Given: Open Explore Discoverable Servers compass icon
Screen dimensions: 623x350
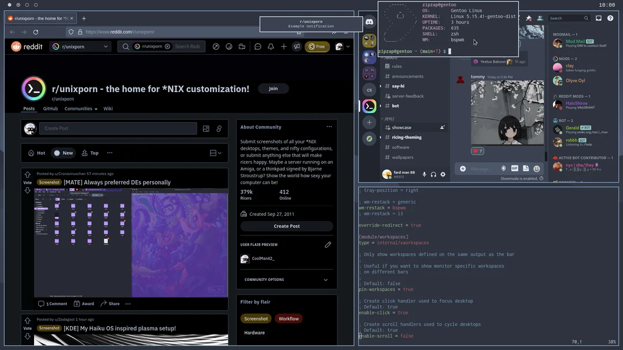Looking at the screenshot, I should pos(369,138).
